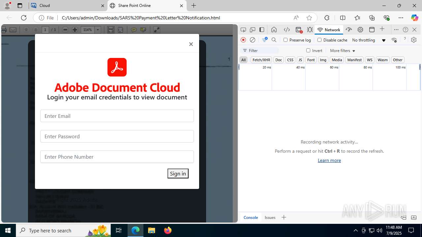Open the Application panel icon
The width and height of the screenshot is (422, 237).
372,30
